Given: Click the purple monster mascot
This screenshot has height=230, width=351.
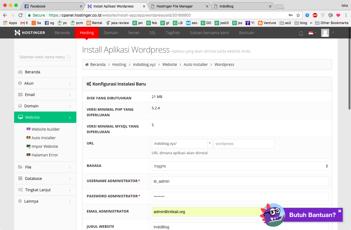Looking at the screenshot, I should 272,215.
